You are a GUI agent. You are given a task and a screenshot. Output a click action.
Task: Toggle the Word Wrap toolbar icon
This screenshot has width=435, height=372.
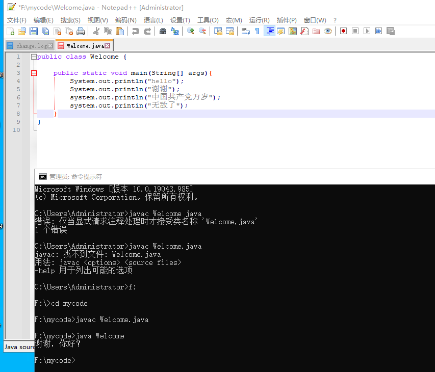(245, 31)
